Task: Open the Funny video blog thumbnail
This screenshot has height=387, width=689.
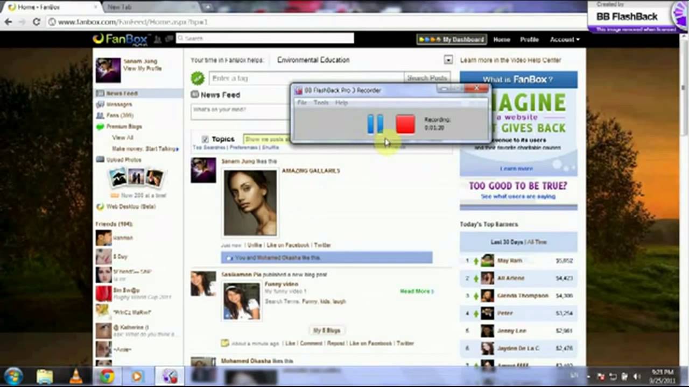Action: pyautogui.click(x=242, y=301)
